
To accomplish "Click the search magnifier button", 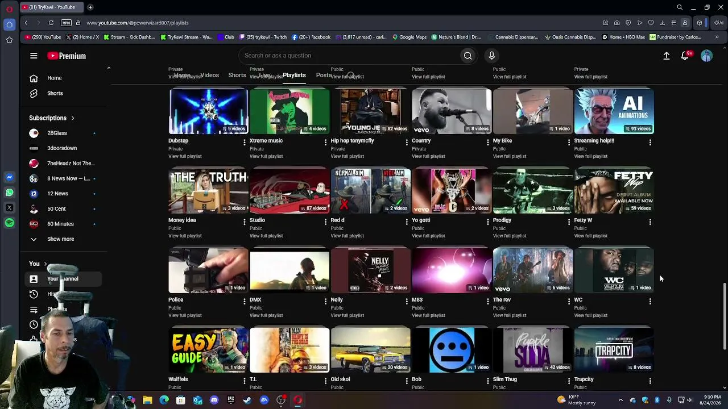I will click(468, 56).
